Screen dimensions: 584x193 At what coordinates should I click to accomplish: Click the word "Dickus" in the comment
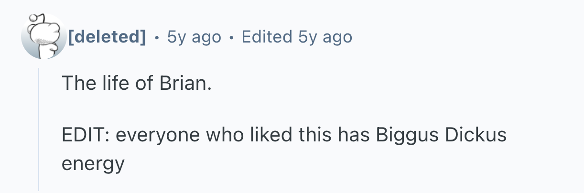[476, 136]
